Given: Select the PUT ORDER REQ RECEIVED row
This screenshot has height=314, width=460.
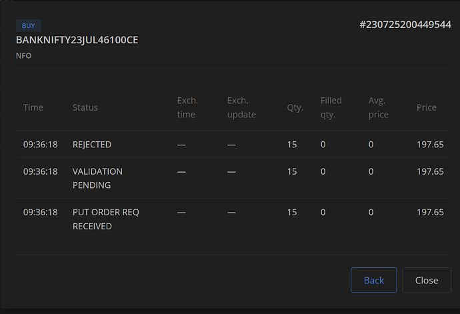Looking at the screenshot, I should click(x=233, y=219).
